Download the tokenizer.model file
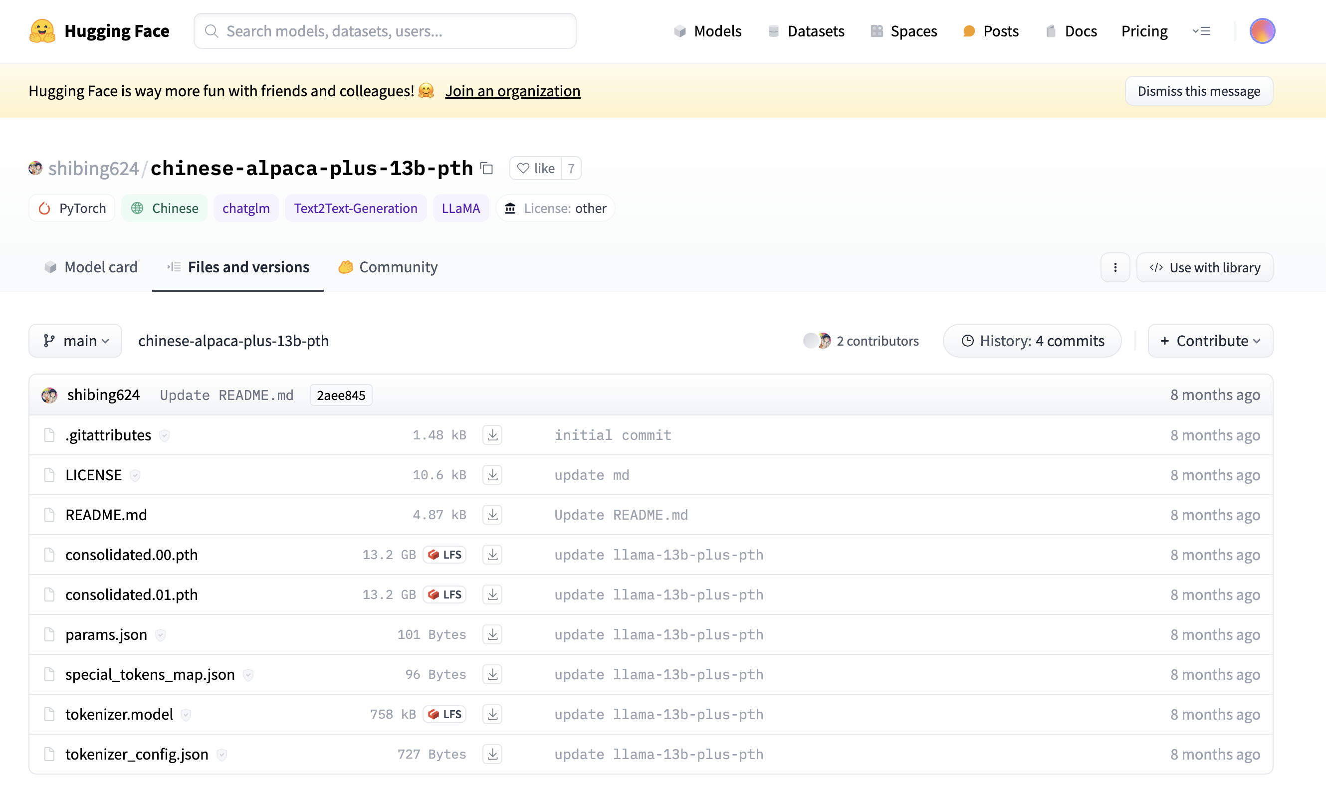Screen dimensions: 1326x795 click(x=492, y=714)
